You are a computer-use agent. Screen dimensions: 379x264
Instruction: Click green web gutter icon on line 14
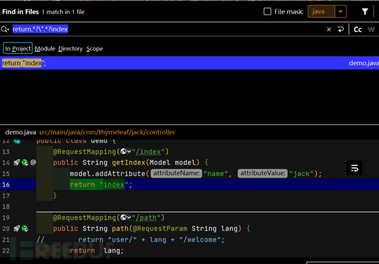pyautogui.click(x=25, y=162)
